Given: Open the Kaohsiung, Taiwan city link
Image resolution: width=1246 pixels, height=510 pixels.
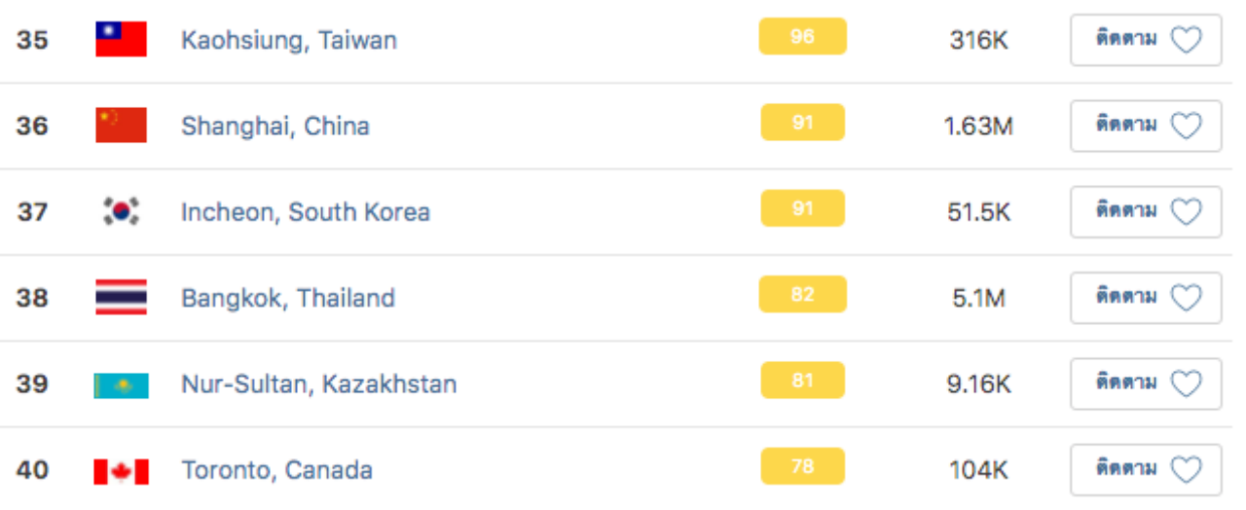Looking at the screenshot, I should pos(289,41).
